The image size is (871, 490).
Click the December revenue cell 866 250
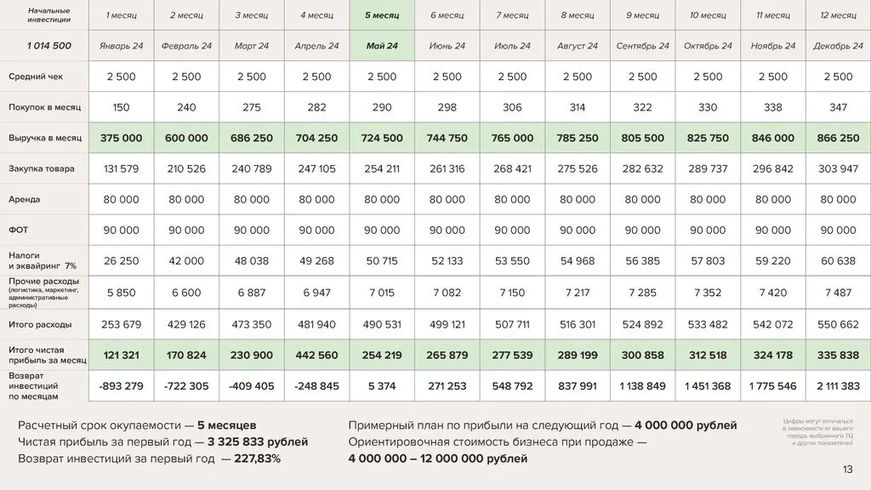click(x=838, y=138)
